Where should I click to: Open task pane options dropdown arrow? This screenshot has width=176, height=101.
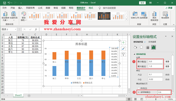[x=166, y=36]
